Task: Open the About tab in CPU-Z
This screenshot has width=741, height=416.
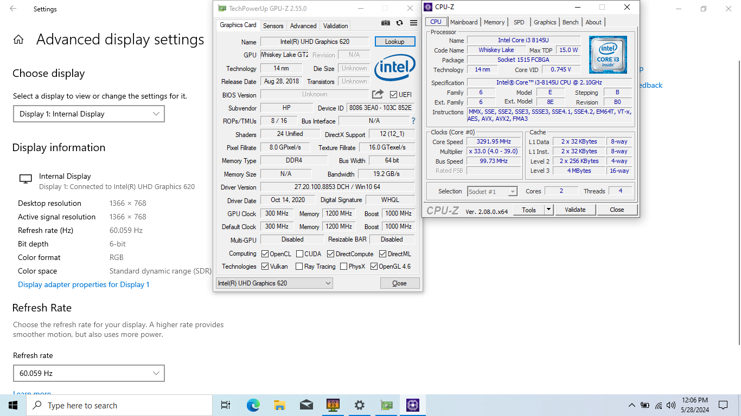Action: 593,22
